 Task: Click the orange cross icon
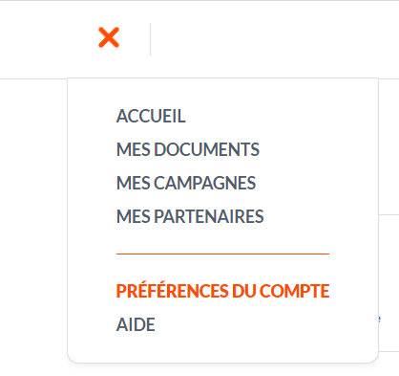point(109,37)
